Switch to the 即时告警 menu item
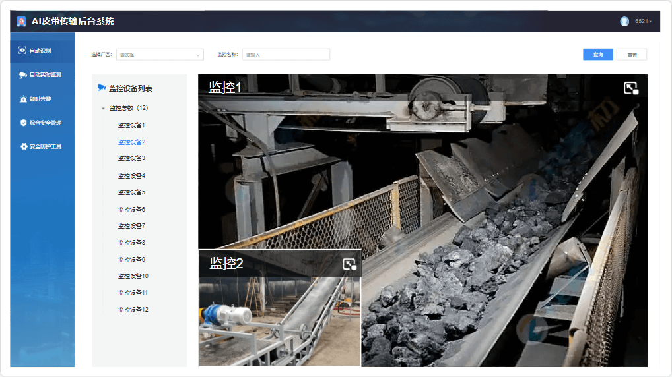Image resolution: width=672 pixels, height=377 pixels. pos(40,99)
